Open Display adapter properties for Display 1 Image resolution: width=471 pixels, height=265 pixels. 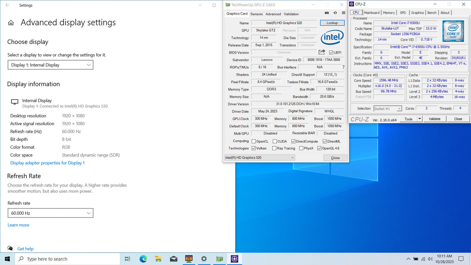point(47,163)
